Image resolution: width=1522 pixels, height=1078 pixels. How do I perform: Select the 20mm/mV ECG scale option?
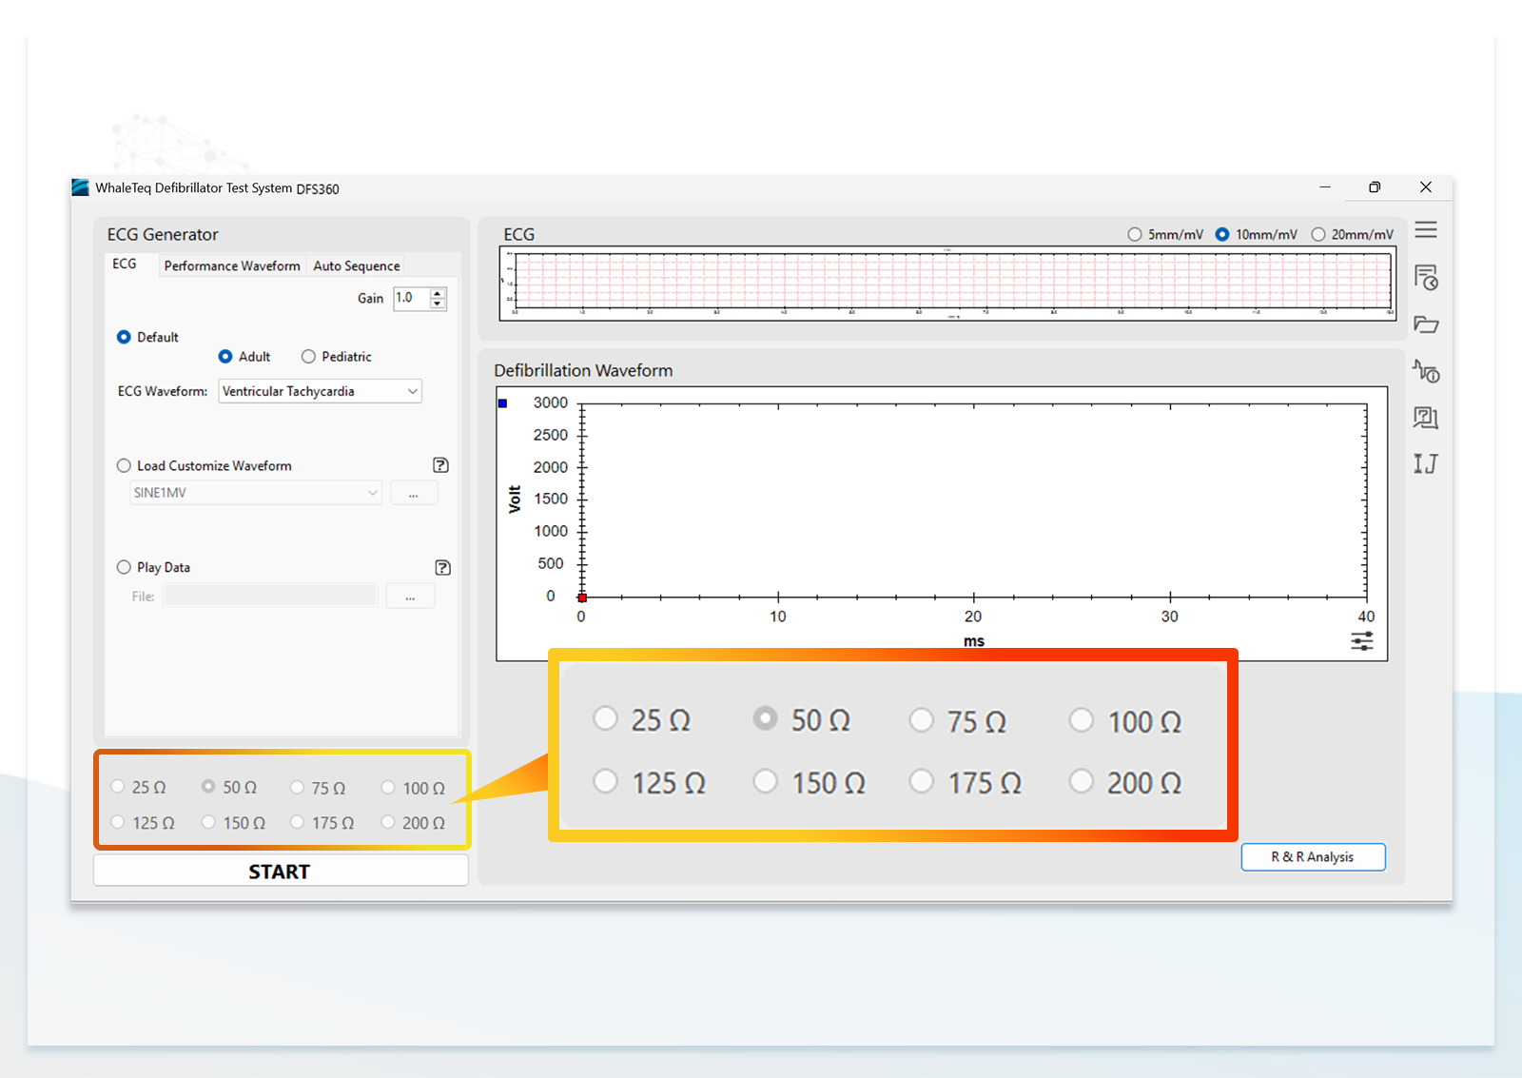pos(1318,234)
